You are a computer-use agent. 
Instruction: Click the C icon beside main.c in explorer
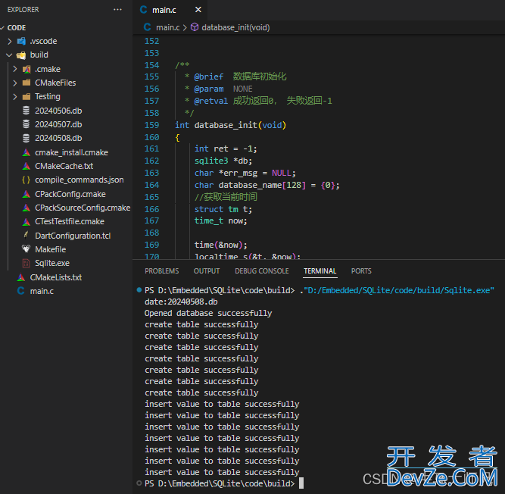pos(21,291)
